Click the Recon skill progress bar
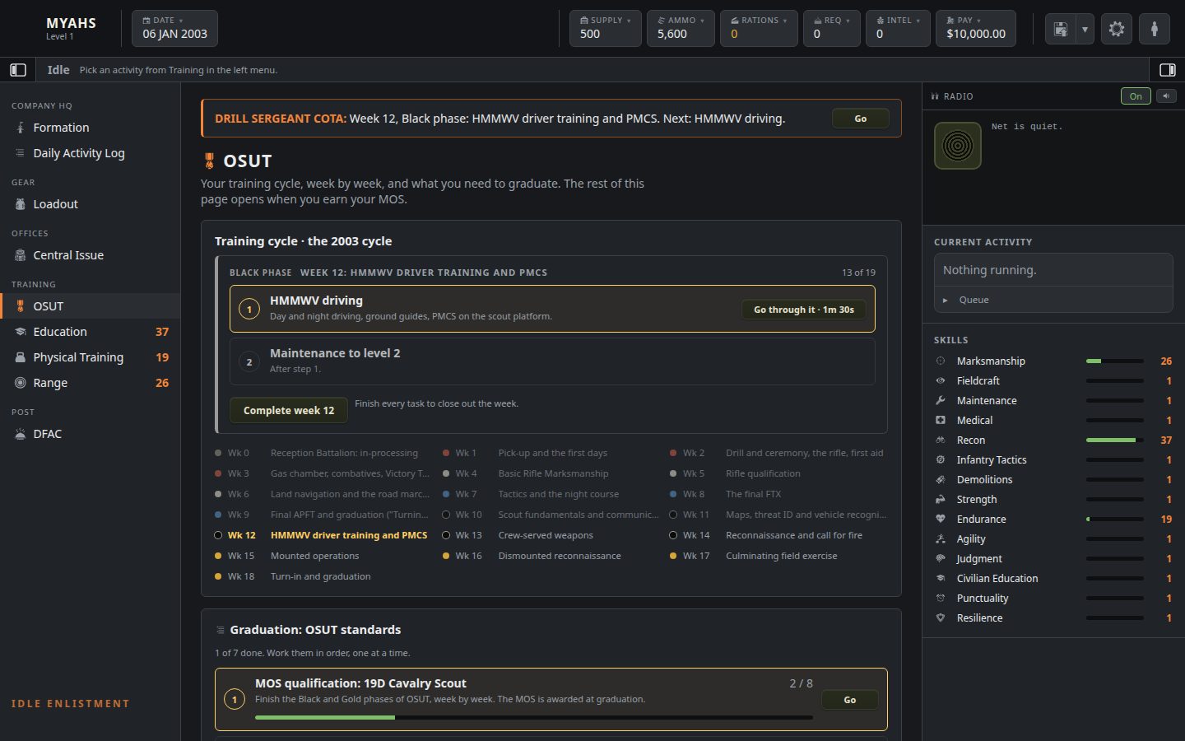Viewport: 1185px width, 741px height. 1115,440
